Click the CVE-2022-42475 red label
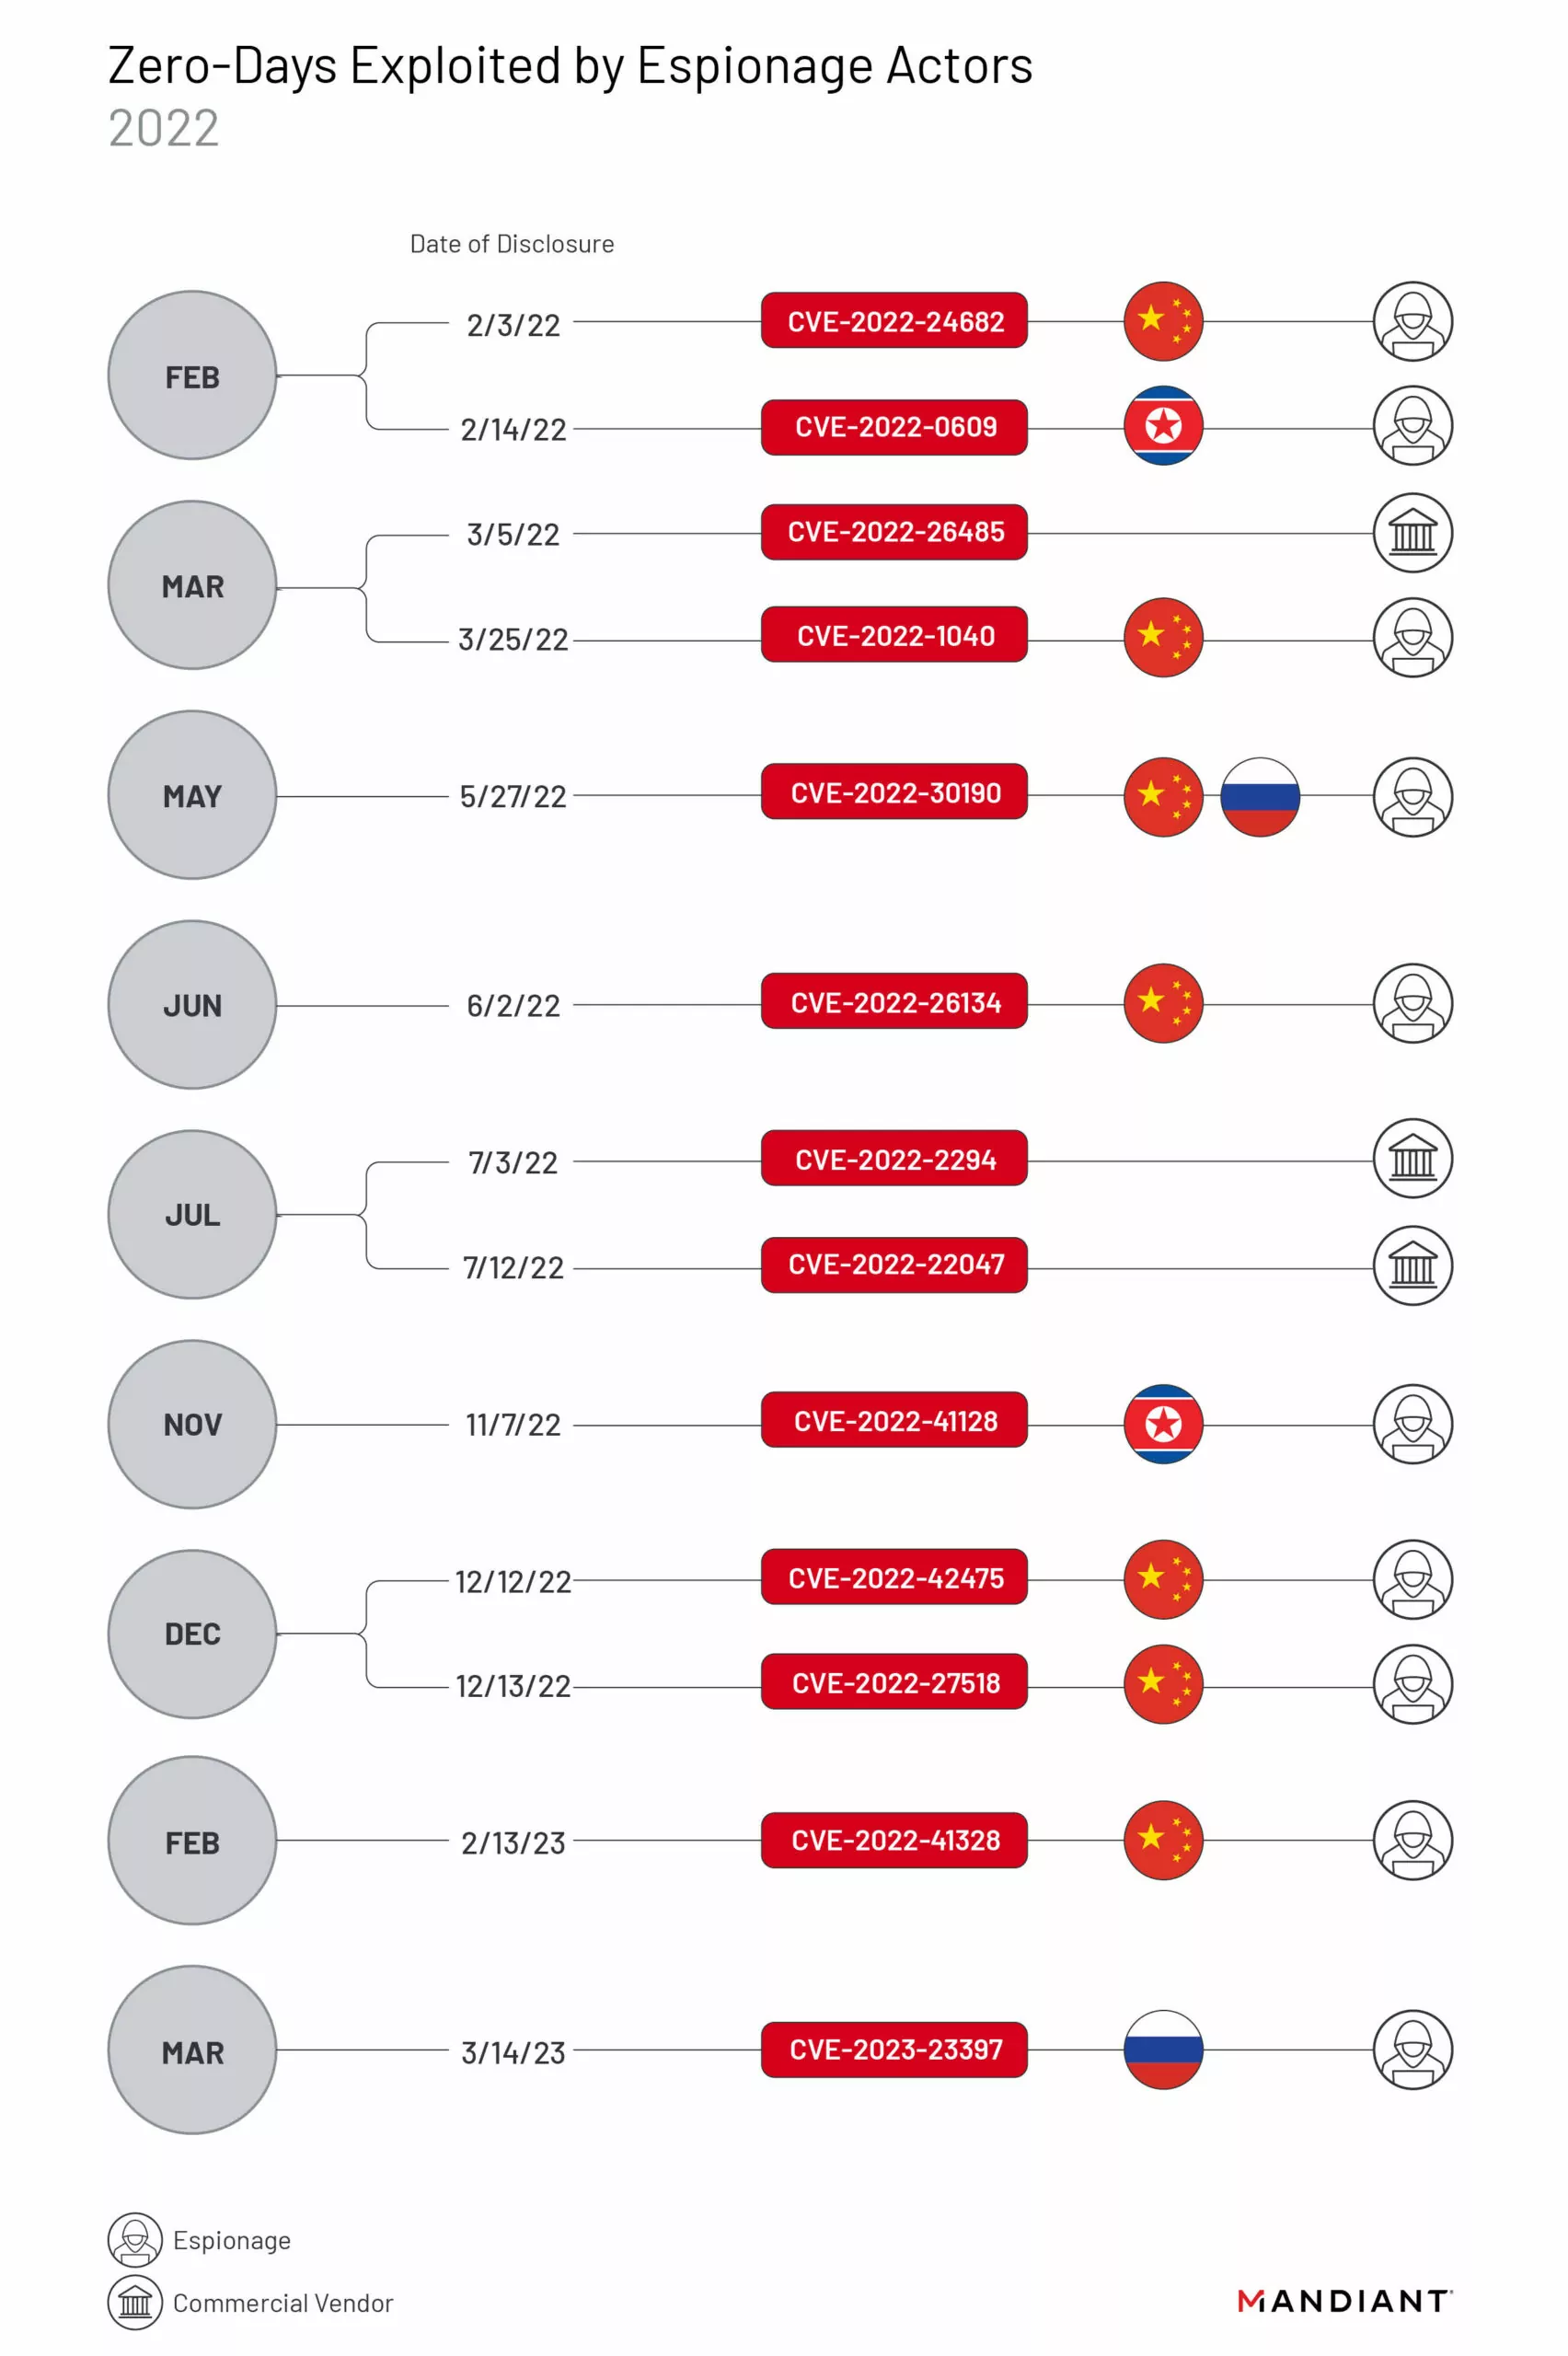This screenshot has width=1568, height=2356. tap(894, 1577)
